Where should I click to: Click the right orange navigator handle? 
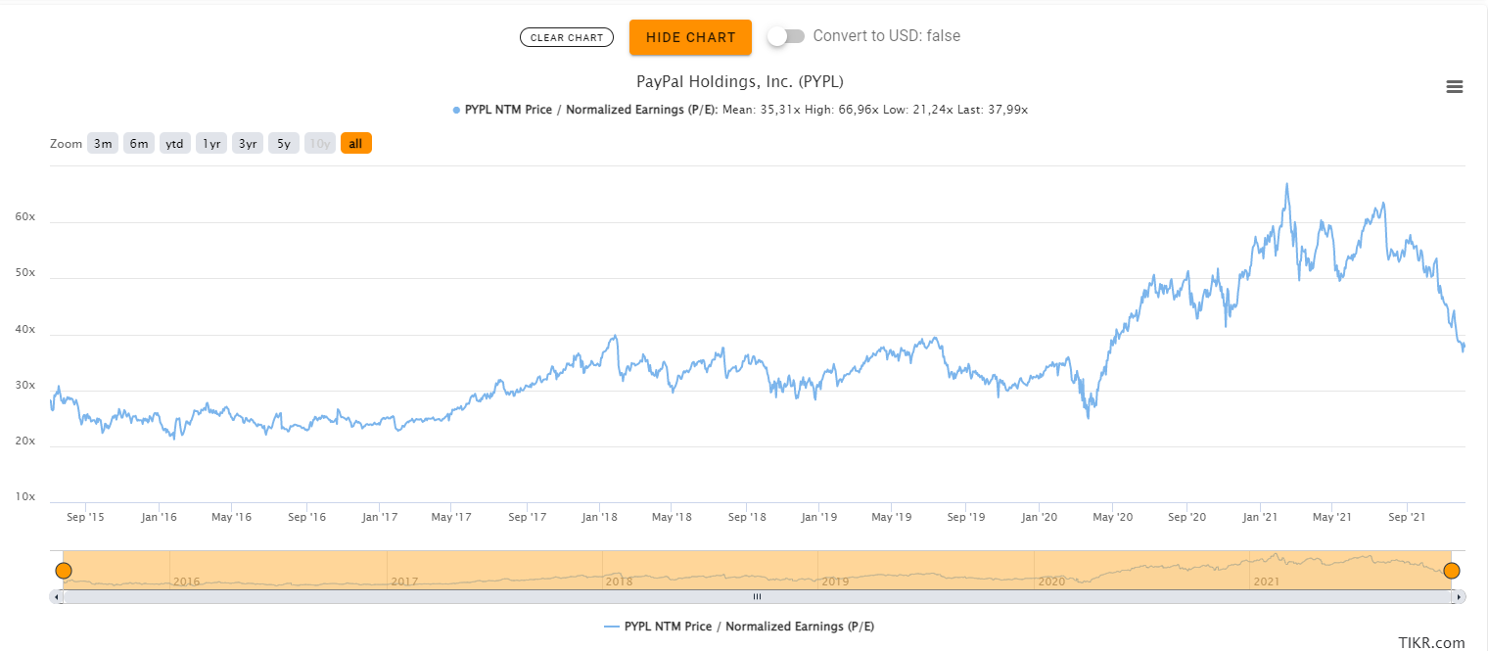(x=1451, y=571)
